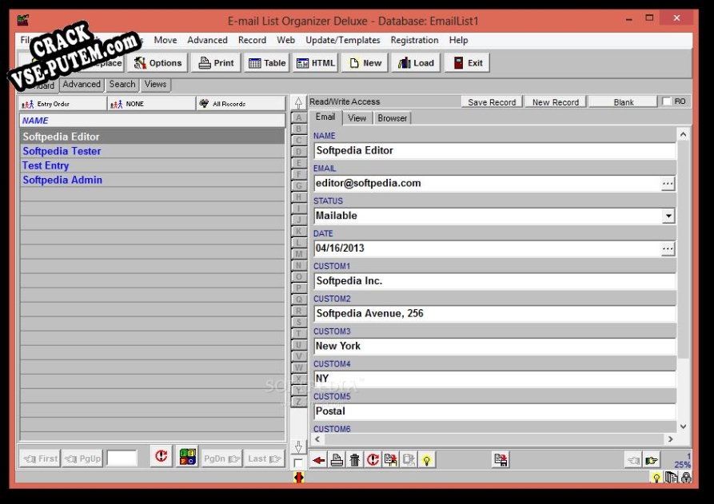The image size is (714, 504).
Task: Select Test Entry in name list
Action: point(153,165)
